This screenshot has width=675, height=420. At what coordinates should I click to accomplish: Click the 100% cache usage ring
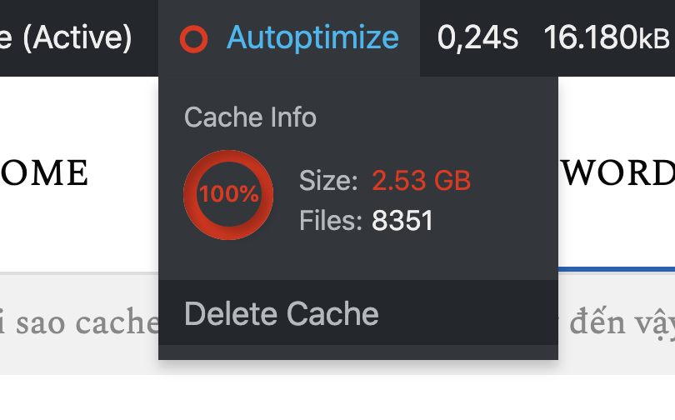[x=228, y=195]
